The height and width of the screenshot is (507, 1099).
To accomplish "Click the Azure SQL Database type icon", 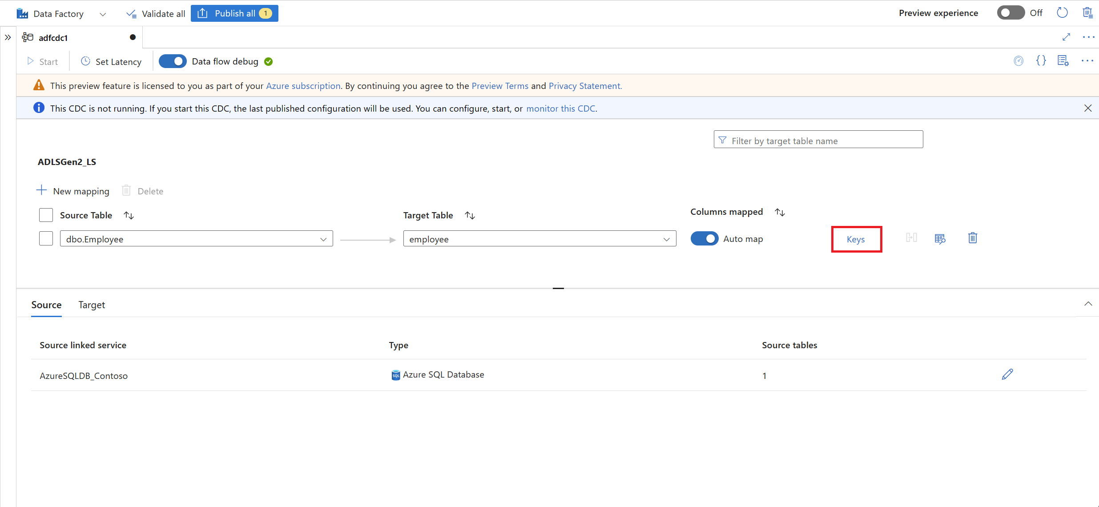I will tap(395, 375).
